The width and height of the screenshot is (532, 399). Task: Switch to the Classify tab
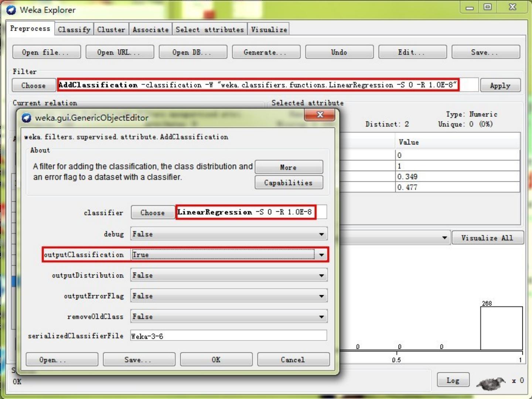[x=74, y=30]
